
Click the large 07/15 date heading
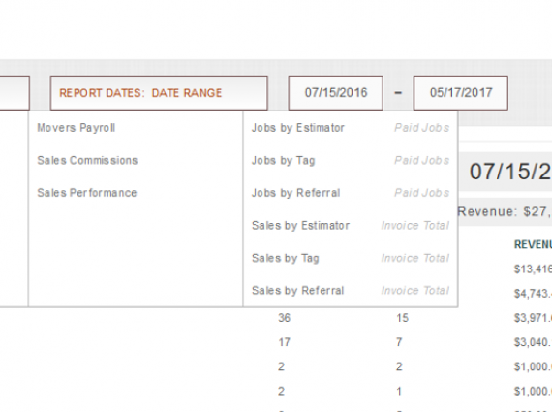(x=510, y=172)
